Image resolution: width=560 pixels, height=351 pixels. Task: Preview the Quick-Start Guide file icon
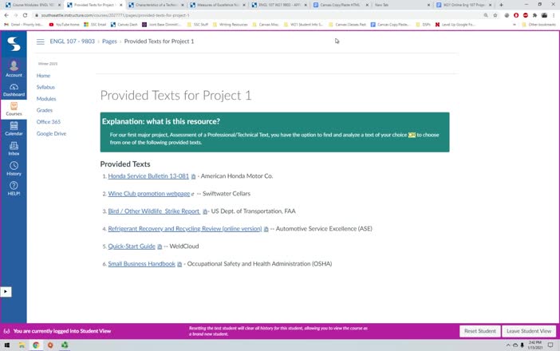click(160, 246)
